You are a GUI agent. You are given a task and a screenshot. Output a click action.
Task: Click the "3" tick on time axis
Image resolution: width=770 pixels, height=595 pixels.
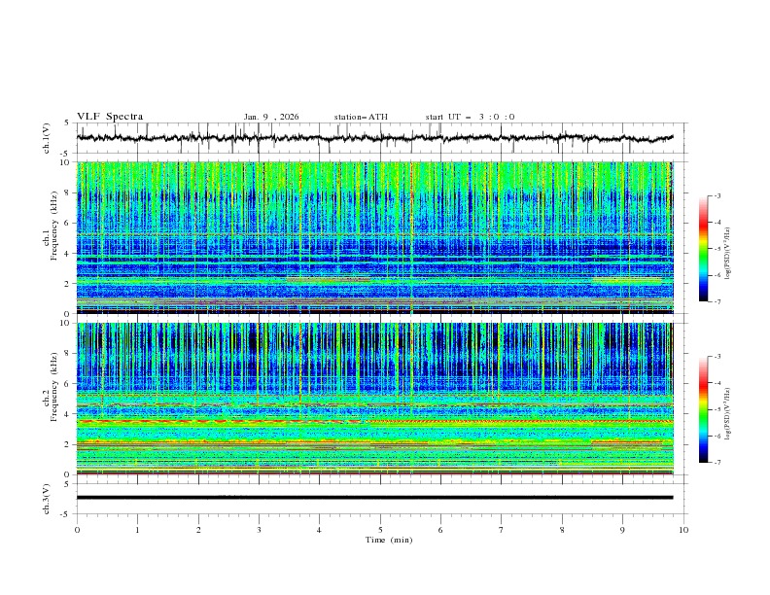259,530
